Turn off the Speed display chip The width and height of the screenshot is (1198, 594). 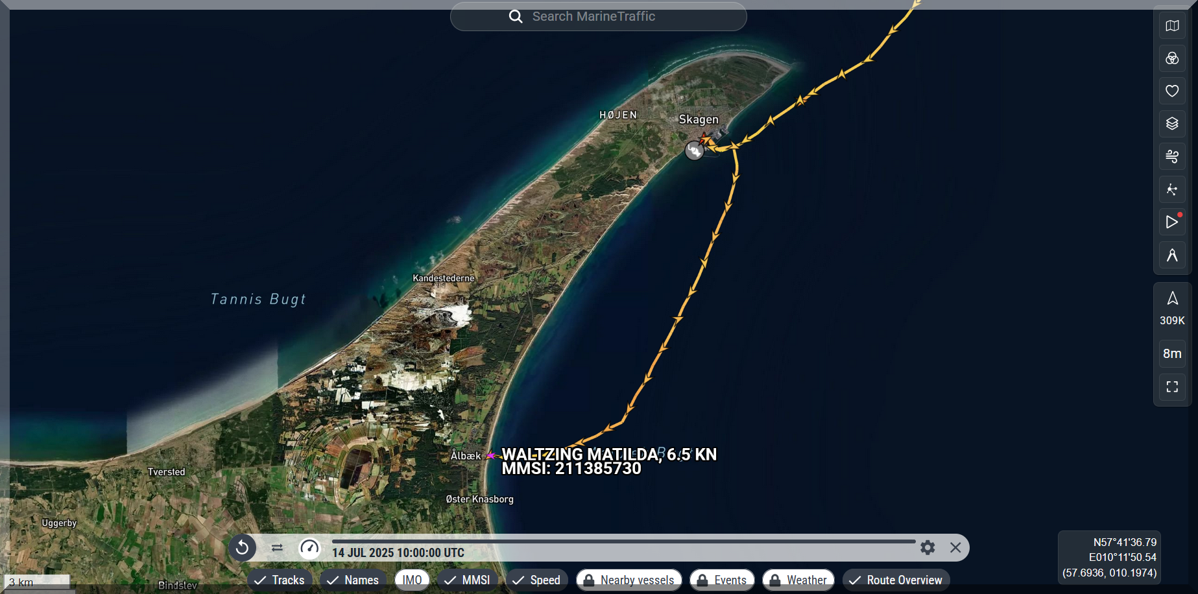pos(537,580)
